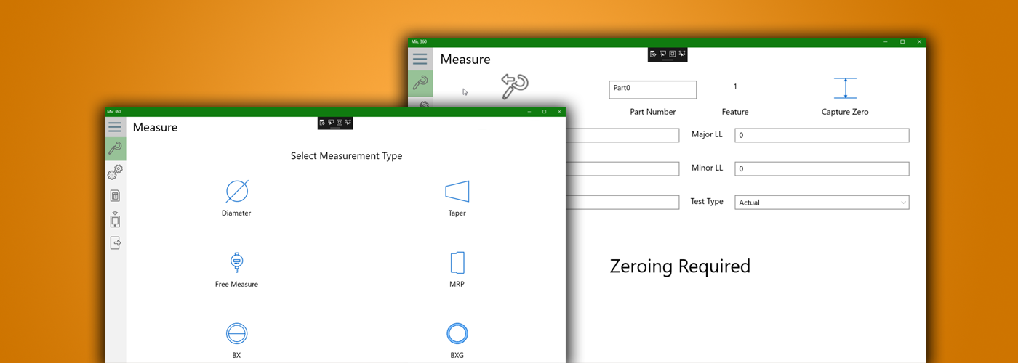Image resolution: width=1018 pixels, height=363 pixels.
Task: Click the Major LL input field
Action: (822, 136)
